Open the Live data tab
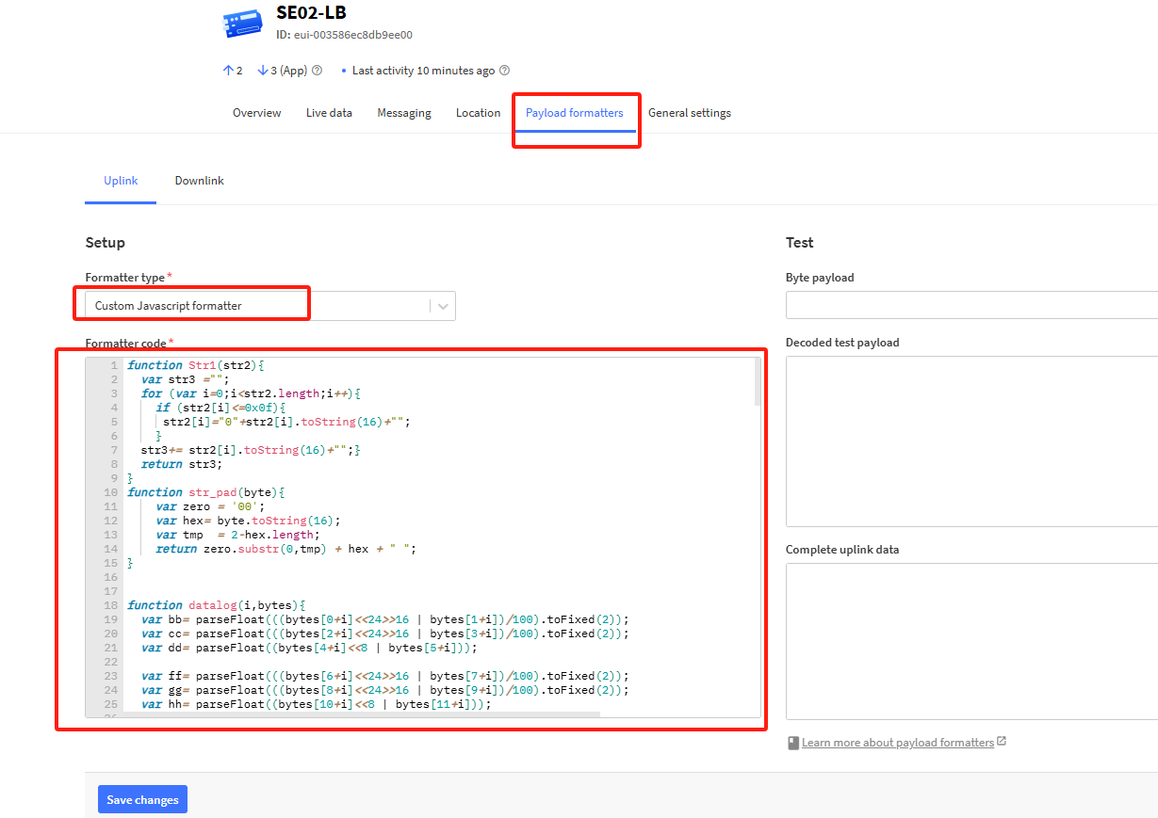 [329, 113]
